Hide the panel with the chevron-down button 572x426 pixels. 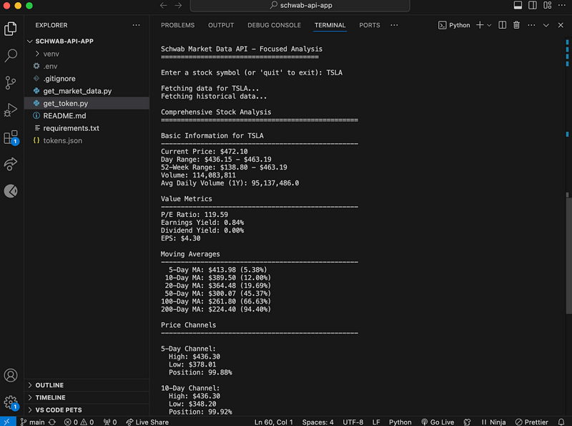[546, 25]
